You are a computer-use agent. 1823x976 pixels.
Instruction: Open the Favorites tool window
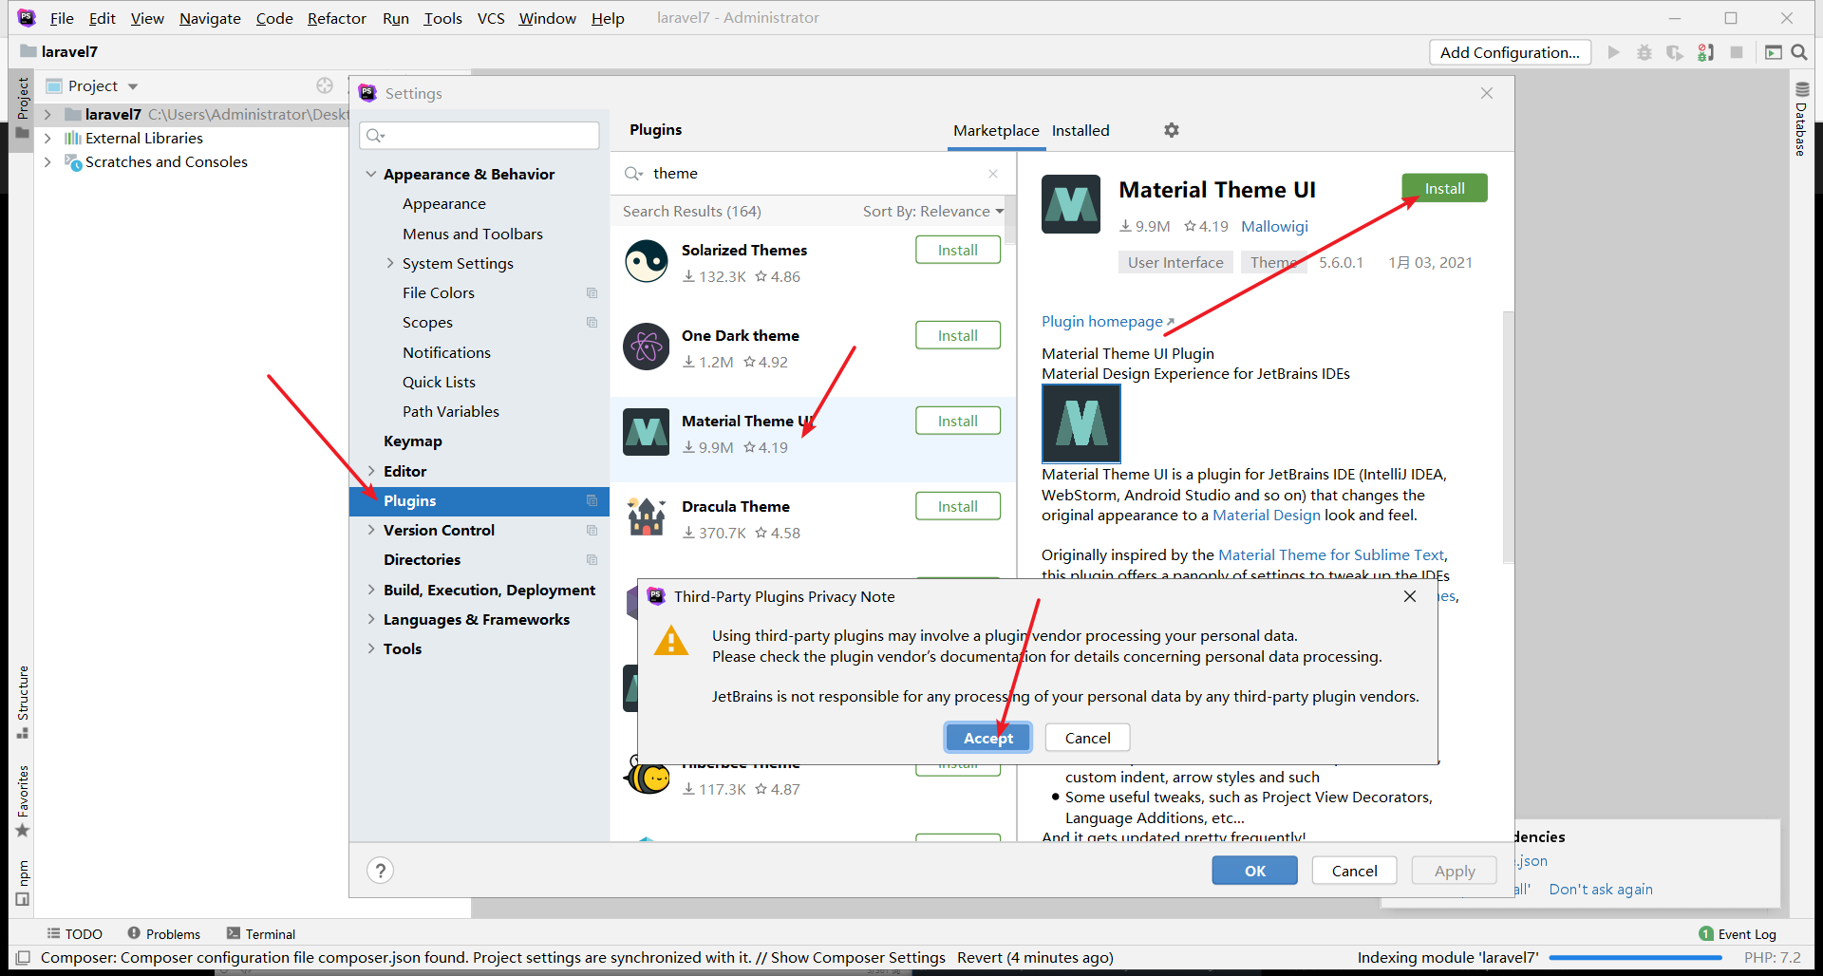23,801
